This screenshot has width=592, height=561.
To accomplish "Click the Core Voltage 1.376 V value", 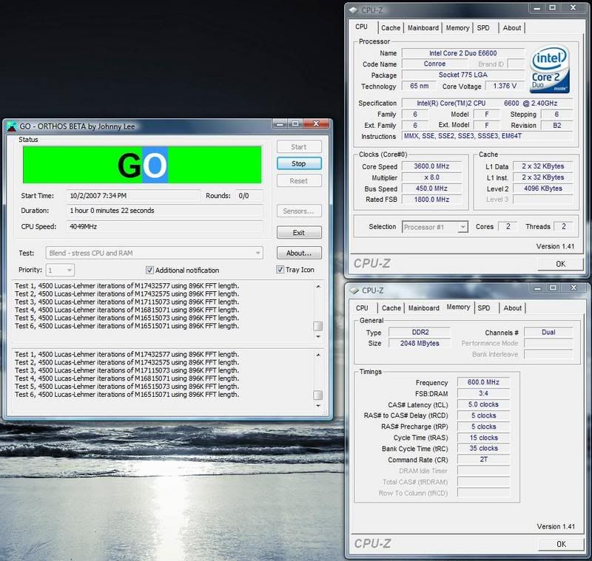I will 505,86.
